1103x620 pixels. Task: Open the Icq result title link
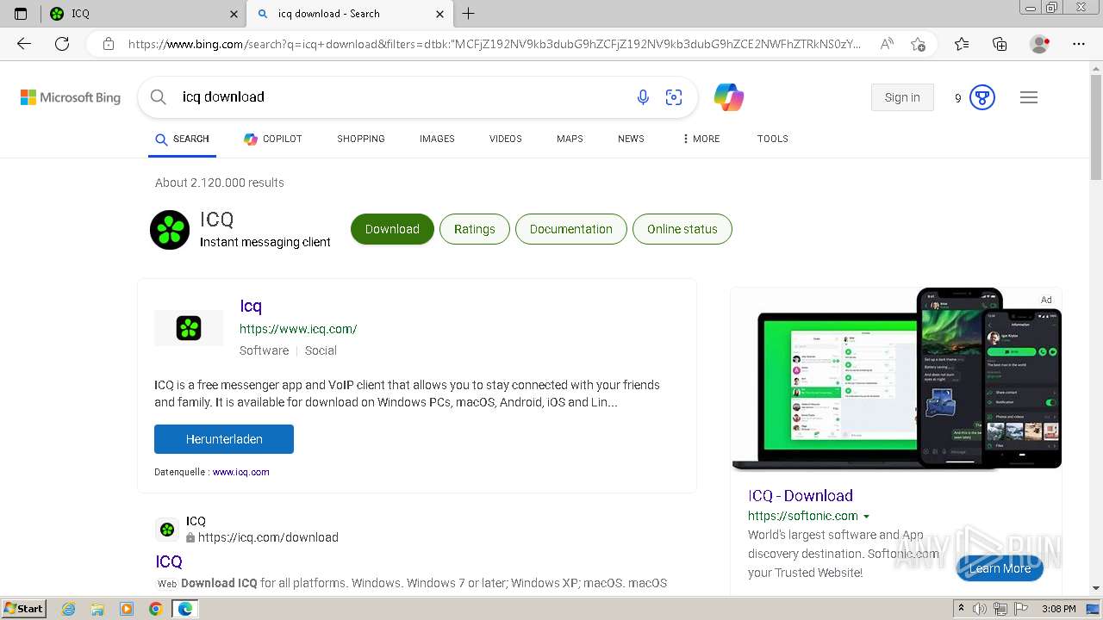coord(251,306)
